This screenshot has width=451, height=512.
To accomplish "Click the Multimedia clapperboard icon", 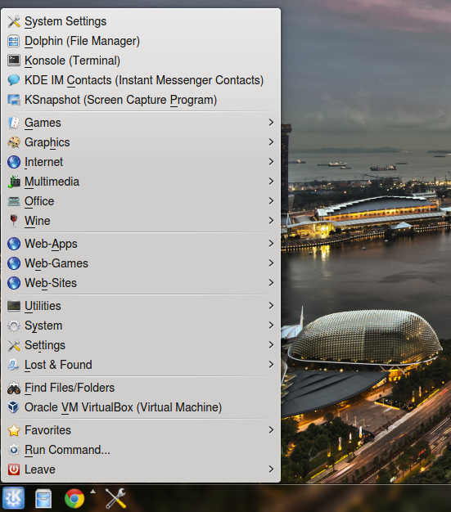I will [14, 182].
